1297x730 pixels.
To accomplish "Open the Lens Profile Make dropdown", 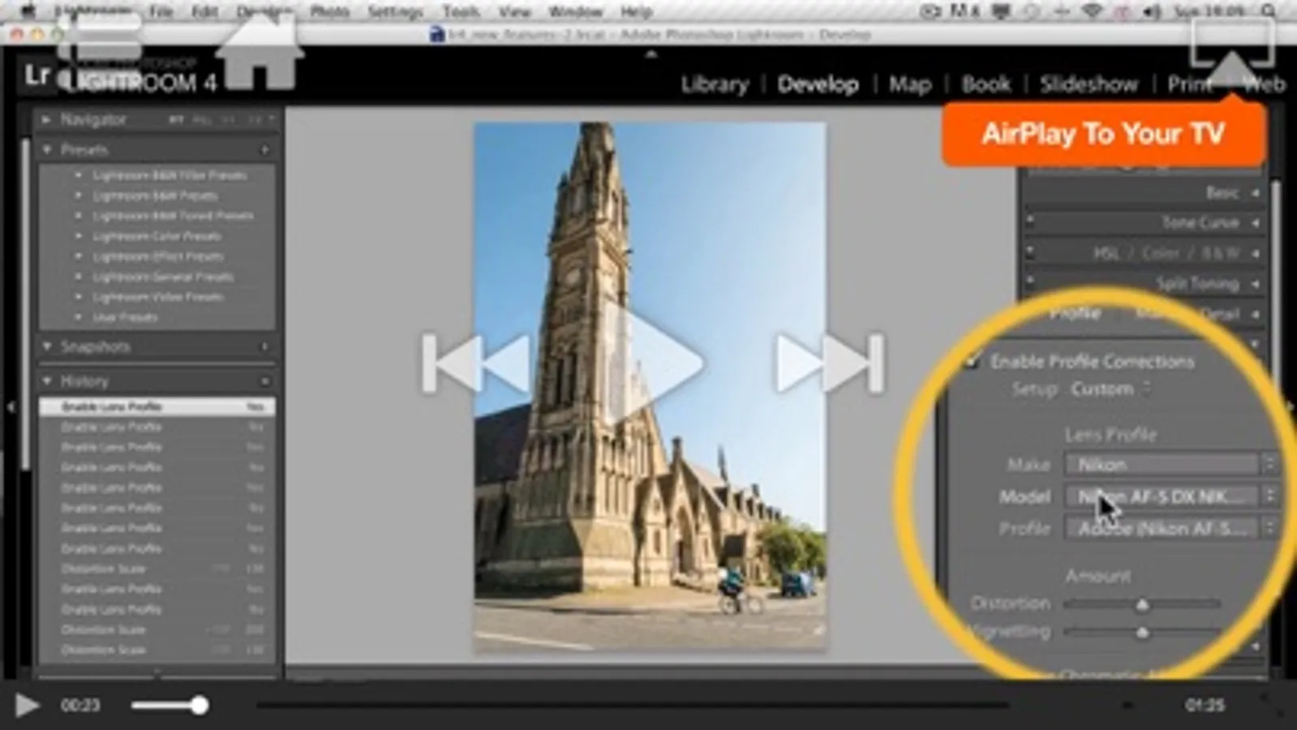I will click(1170, 465).
